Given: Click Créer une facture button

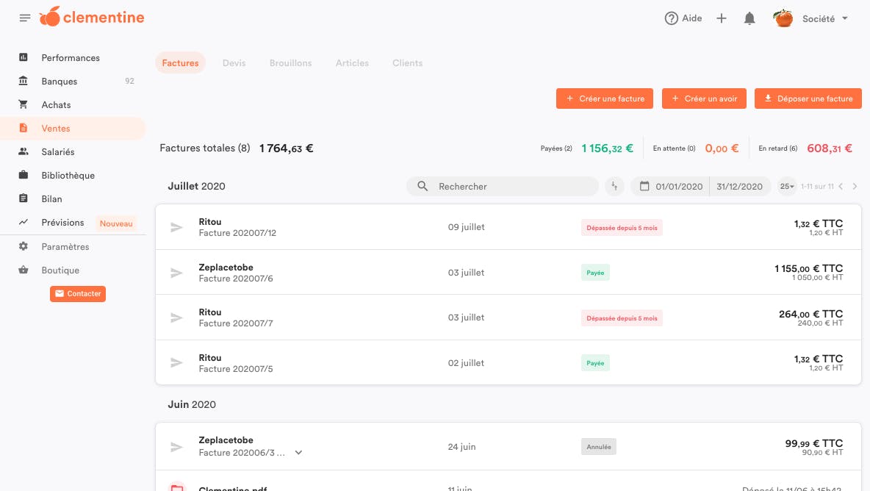Looking at the screenshot, I should pyautogui.click(x=604, y=98).
